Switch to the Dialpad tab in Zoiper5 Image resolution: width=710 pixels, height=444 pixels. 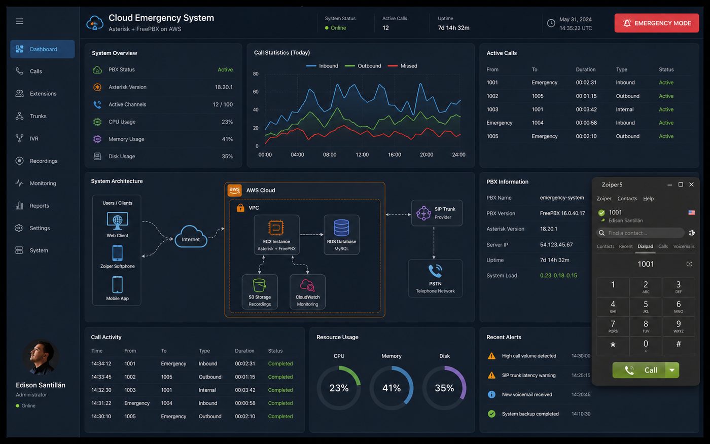tap(646, 247)
